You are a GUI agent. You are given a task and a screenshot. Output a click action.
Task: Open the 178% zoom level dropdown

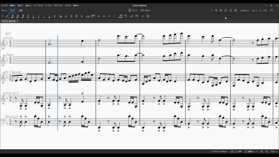274,151
